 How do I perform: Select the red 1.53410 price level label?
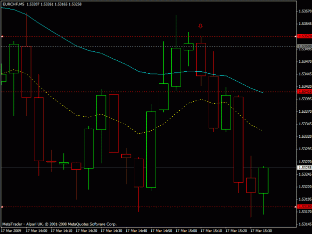[305, 91]
